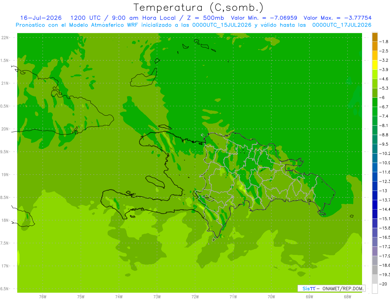
Task: Click the '20N' latitude axis label
Action: [x=5, y=129]
